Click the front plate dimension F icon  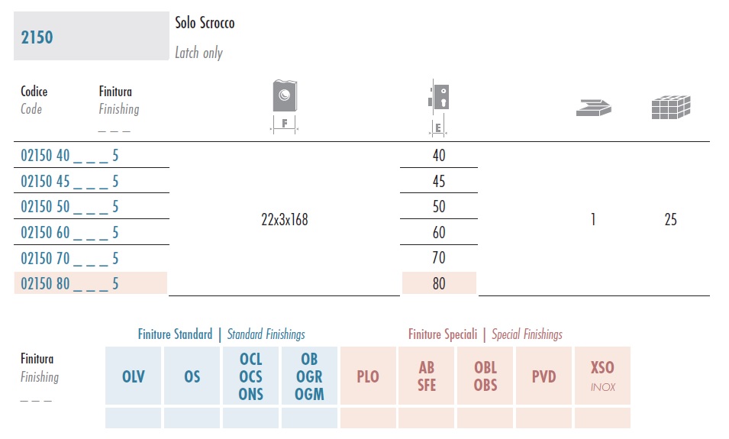[285, 107]
